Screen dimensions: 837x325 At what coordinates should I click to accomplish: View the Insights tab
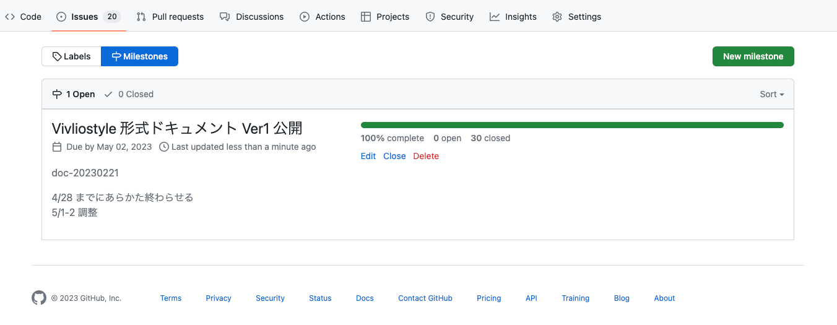(513, 17)
